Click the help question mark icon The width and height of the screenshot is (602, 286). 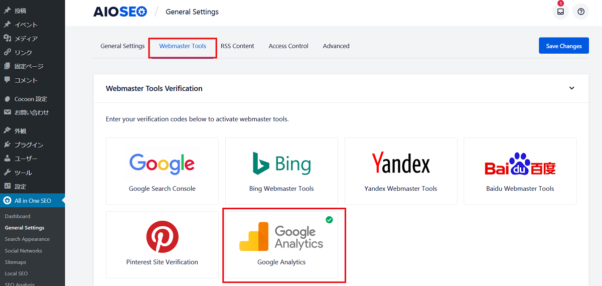581,12
